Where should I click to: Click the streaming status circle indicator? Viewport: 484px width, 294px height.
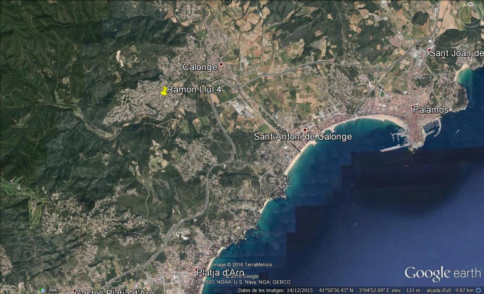tap(479, 289)
